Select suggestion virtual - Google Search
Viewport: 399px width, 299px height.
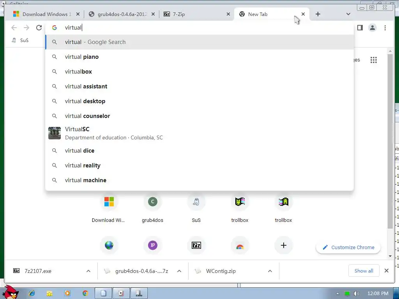199,42
